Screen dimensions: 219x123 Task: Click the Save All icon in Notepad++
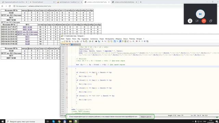pos(69,41)
